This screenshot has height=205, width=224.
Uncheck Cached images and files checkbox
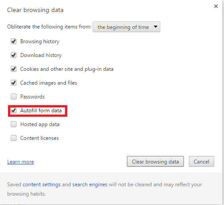pos(13,83)
